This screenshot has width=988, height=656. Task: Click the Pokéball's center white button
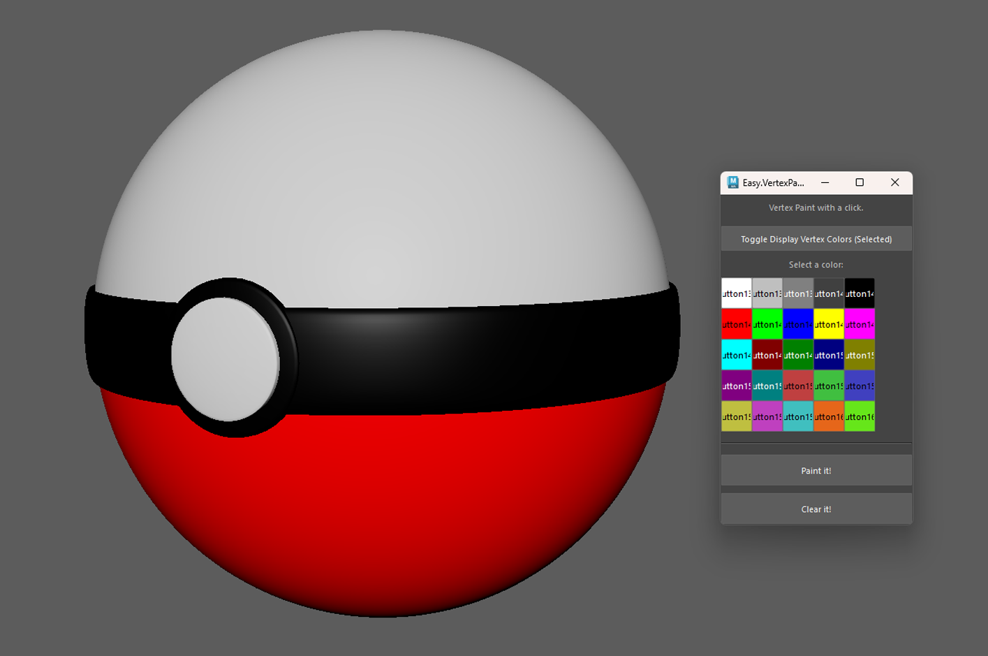226,358
